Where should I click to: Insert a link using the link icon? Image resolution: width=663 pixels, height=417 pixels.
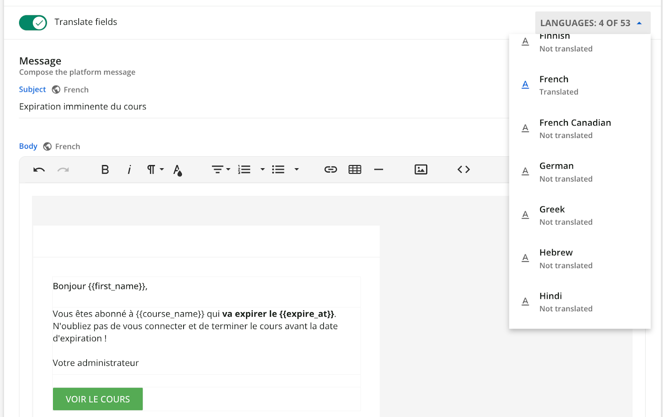point(330,170)
